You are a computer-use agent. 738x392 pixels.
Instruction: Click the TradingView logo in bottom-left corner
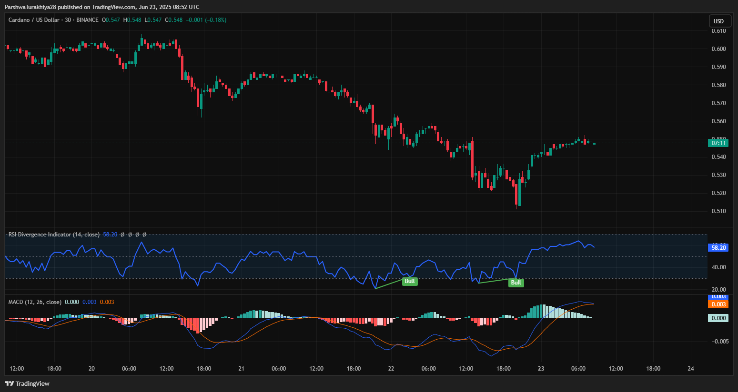point(27,383)
